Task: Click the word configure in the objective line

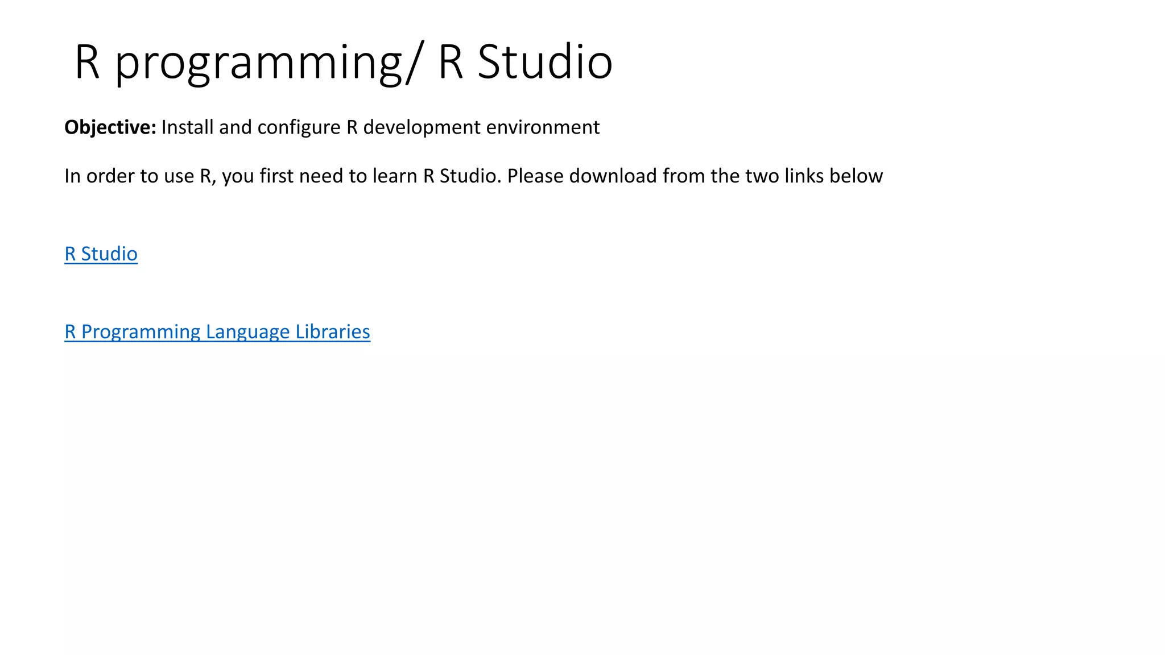Action: 299,128
